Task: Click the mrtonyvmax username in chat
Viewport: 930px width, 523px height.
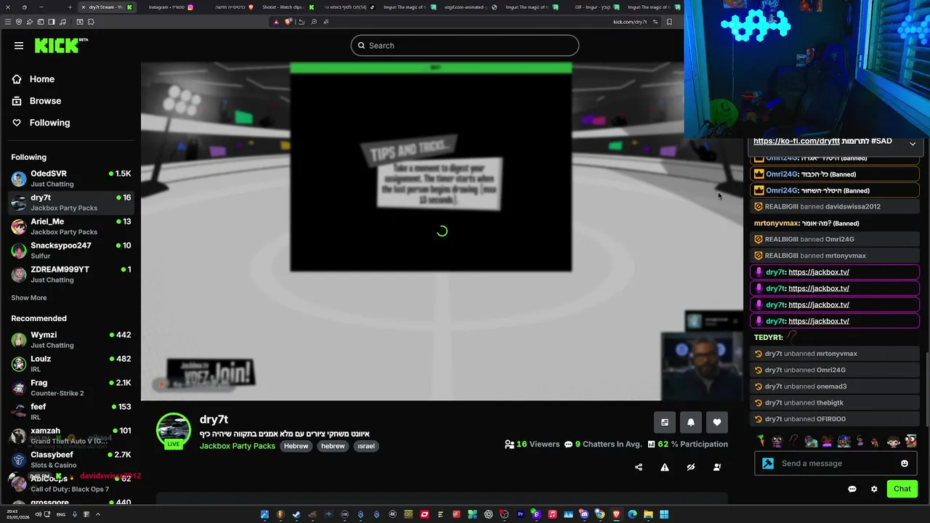Action: (776, 223)
